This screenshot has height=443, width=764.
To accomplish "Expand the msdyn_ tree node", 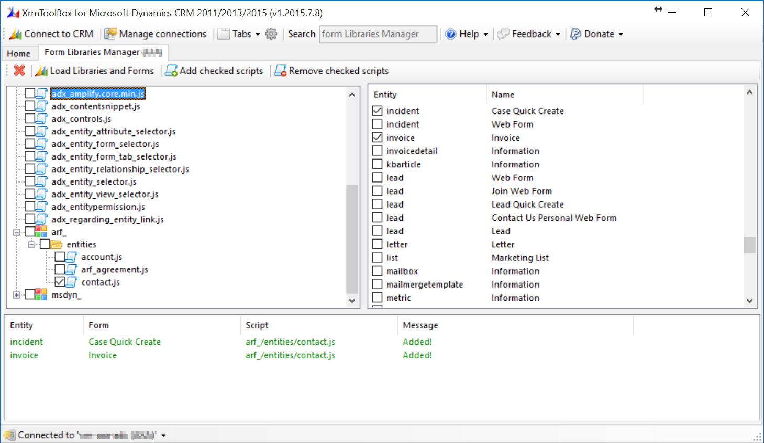I will [x=17, y=294].
